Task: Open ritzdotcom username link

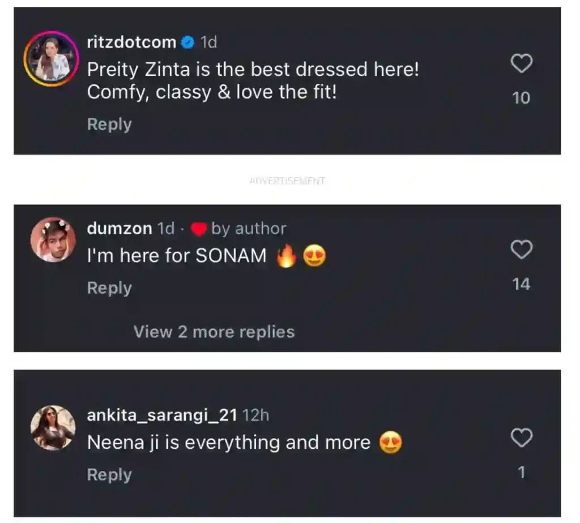Action: (131, 42)
